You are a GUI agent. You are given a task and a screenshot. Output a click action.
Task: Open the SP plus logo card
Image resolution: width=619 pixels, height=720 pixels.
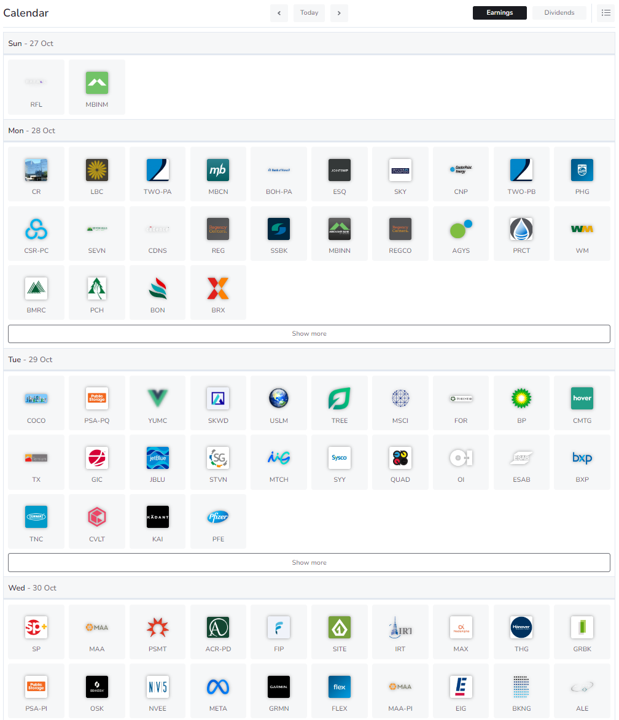tap(36, 632)
